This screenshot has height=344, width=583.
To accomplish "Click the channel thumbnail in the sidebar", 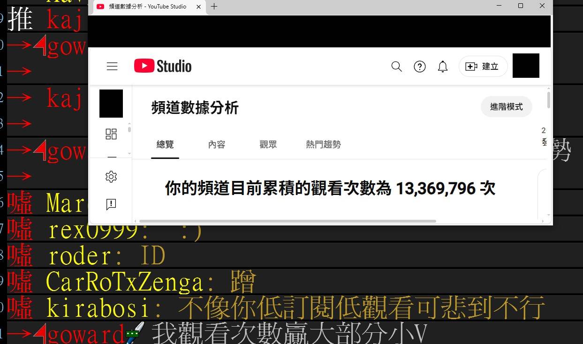I will click(111, 104).
